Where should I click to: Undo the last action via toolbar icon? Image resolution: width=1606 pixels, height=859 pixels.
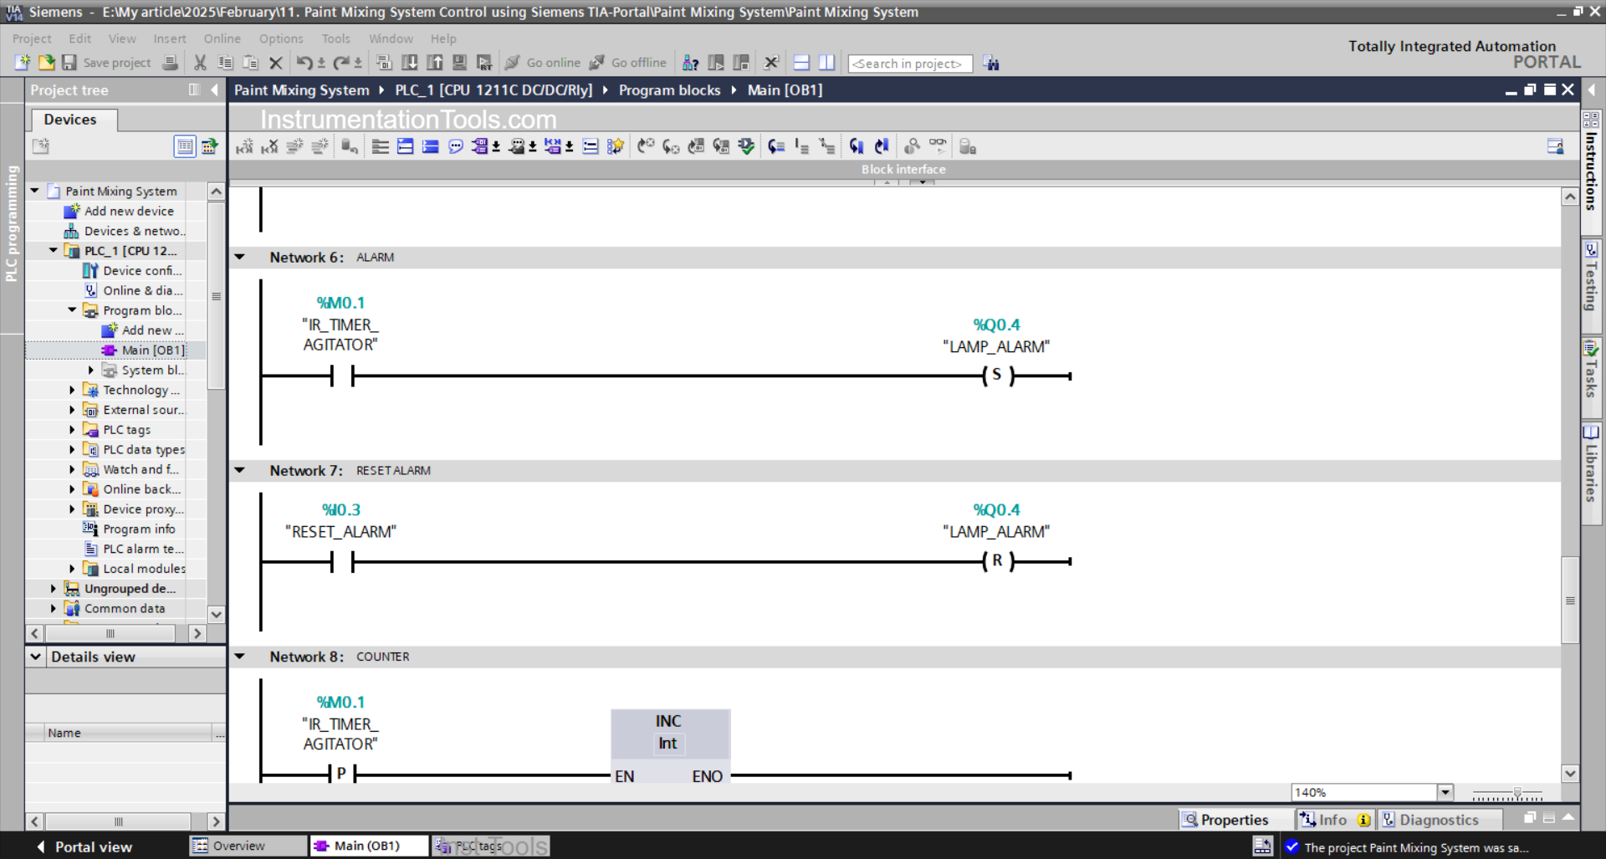coord(305,62)
